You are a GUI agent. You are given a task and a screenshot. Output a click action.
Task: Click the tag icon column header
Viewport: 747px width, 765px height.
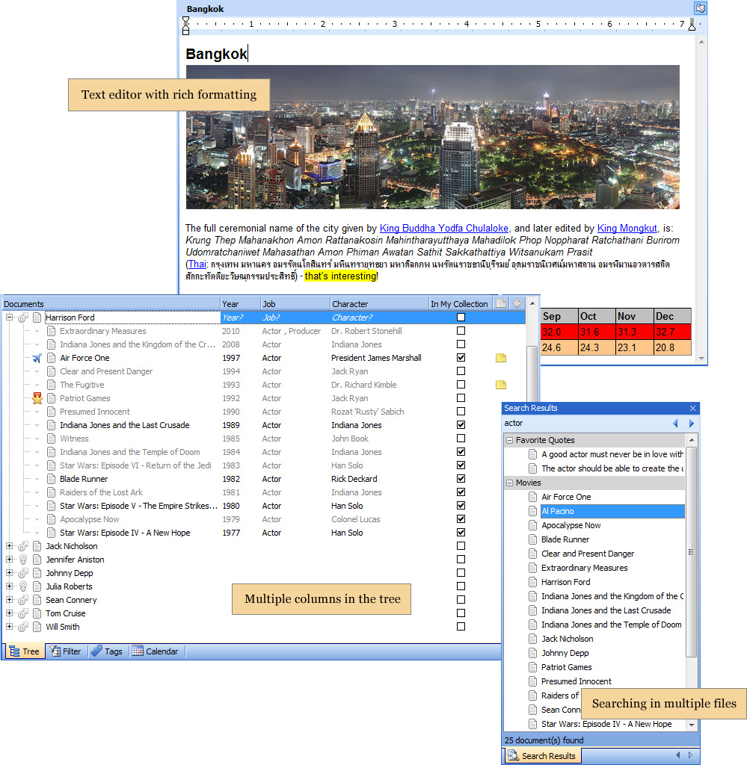[517, 303]
